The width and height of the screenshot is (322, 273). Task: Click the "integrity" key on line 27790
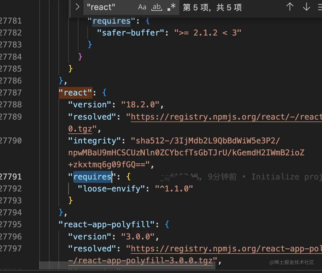click(95, 141)
